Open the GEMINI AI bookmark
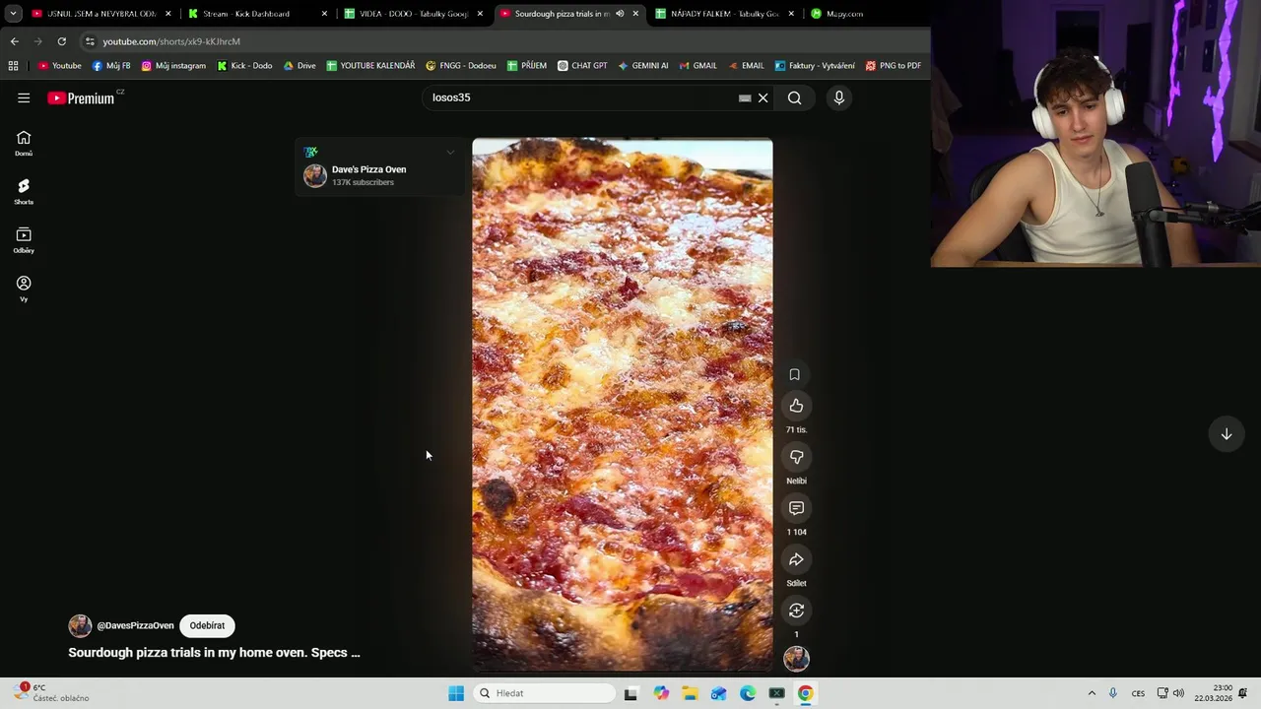This screenshot has height=709, width=1261. pos(643,66)
